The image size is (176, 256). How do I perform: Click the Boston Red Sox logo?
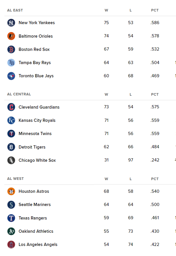[x=11, y=49]
